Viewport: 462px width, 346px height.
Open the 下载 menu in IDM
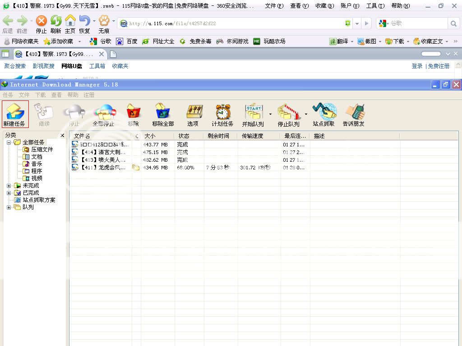tap(41, 95)
